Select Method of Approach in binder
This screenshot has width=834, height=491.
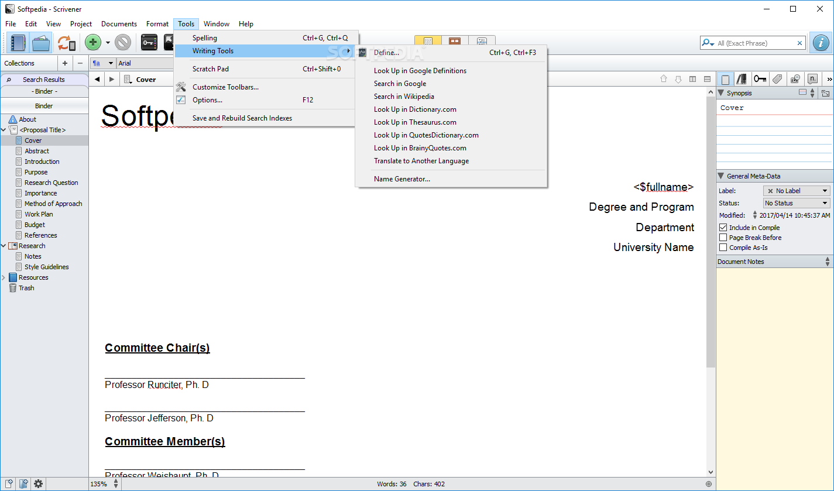53,204
